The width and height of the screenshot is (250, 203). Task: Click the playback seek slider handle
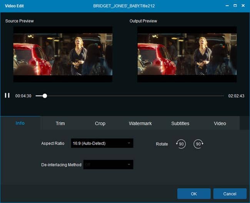point(45,96)
